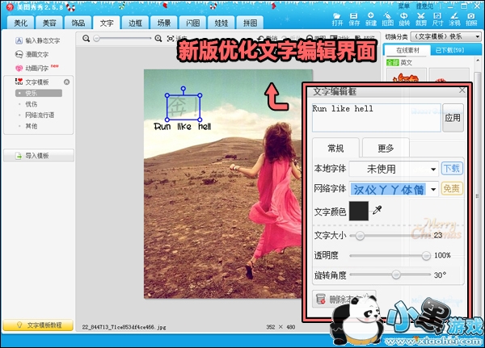Image resolution: width=485 pixels, height=348 pixels.
Task: Collapse the 文字模板 section arrow
Action: pyautogui.click(x=67, y=82)
